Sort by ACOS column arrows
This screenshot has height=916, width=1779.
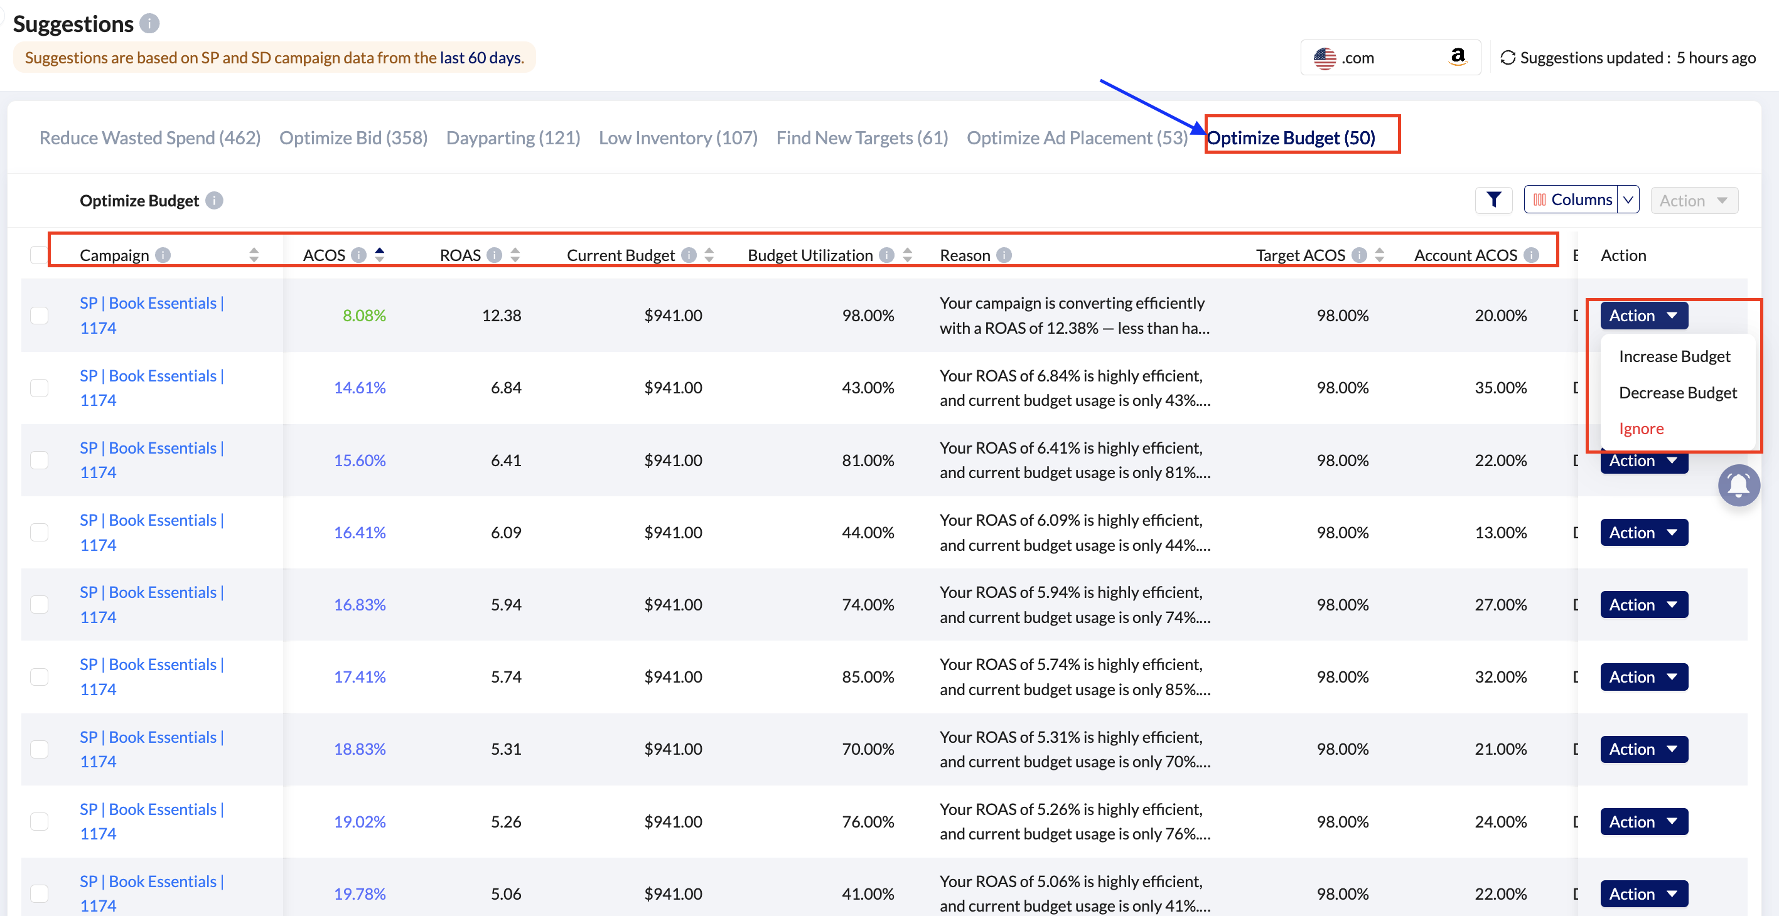(379, 255)
